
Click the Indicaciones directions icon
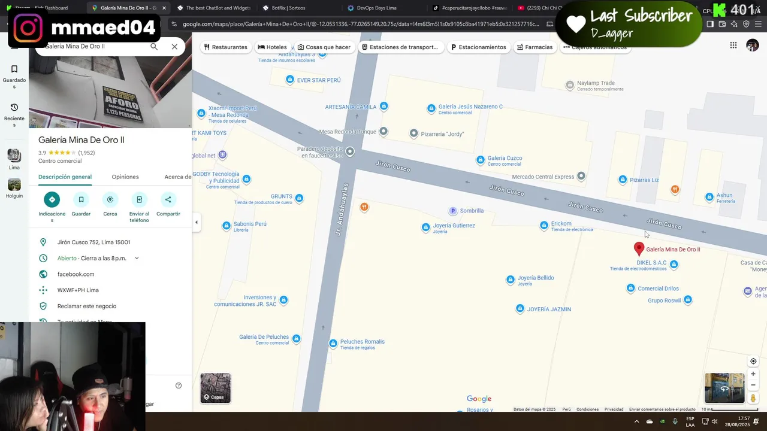click(52, 199)
